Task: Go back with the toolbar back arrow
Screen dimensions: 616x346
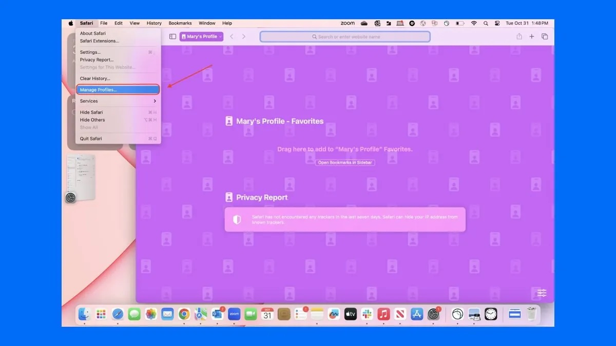Action: (x=232, y=36)
